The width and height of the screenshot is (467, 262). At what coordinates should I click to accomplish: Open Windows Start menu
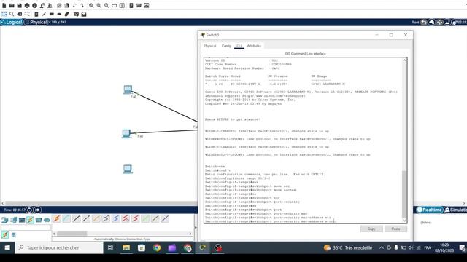click(x=7, y=247)
